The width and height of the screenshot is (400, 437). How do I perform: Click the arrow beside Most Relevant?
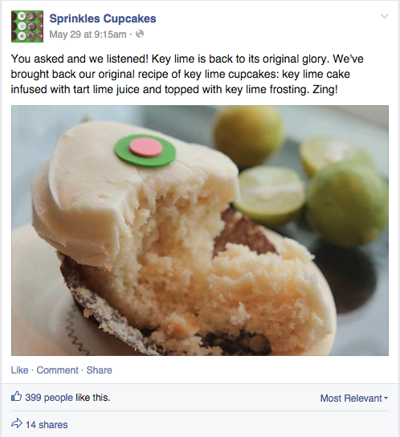pos(386,398)
